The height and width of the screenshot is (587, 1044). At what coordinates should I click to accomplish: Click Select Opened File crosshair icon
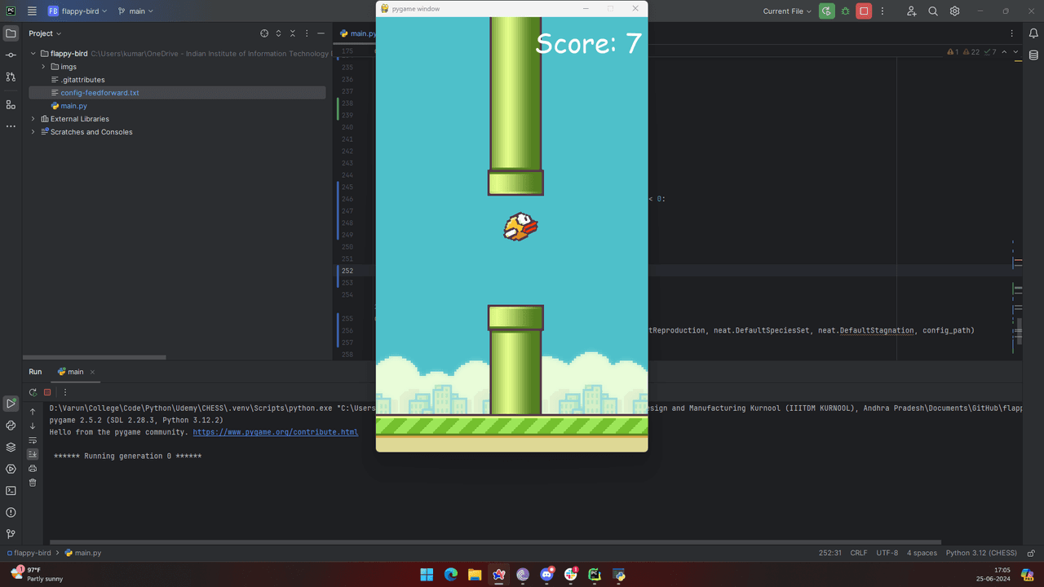pyautogui.click(x=264, y=33)
